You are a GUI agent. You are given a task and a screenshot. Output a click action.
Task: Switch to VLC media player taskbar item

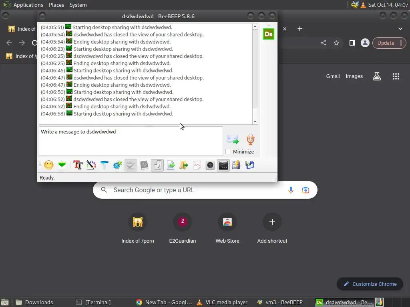point(222,302)
